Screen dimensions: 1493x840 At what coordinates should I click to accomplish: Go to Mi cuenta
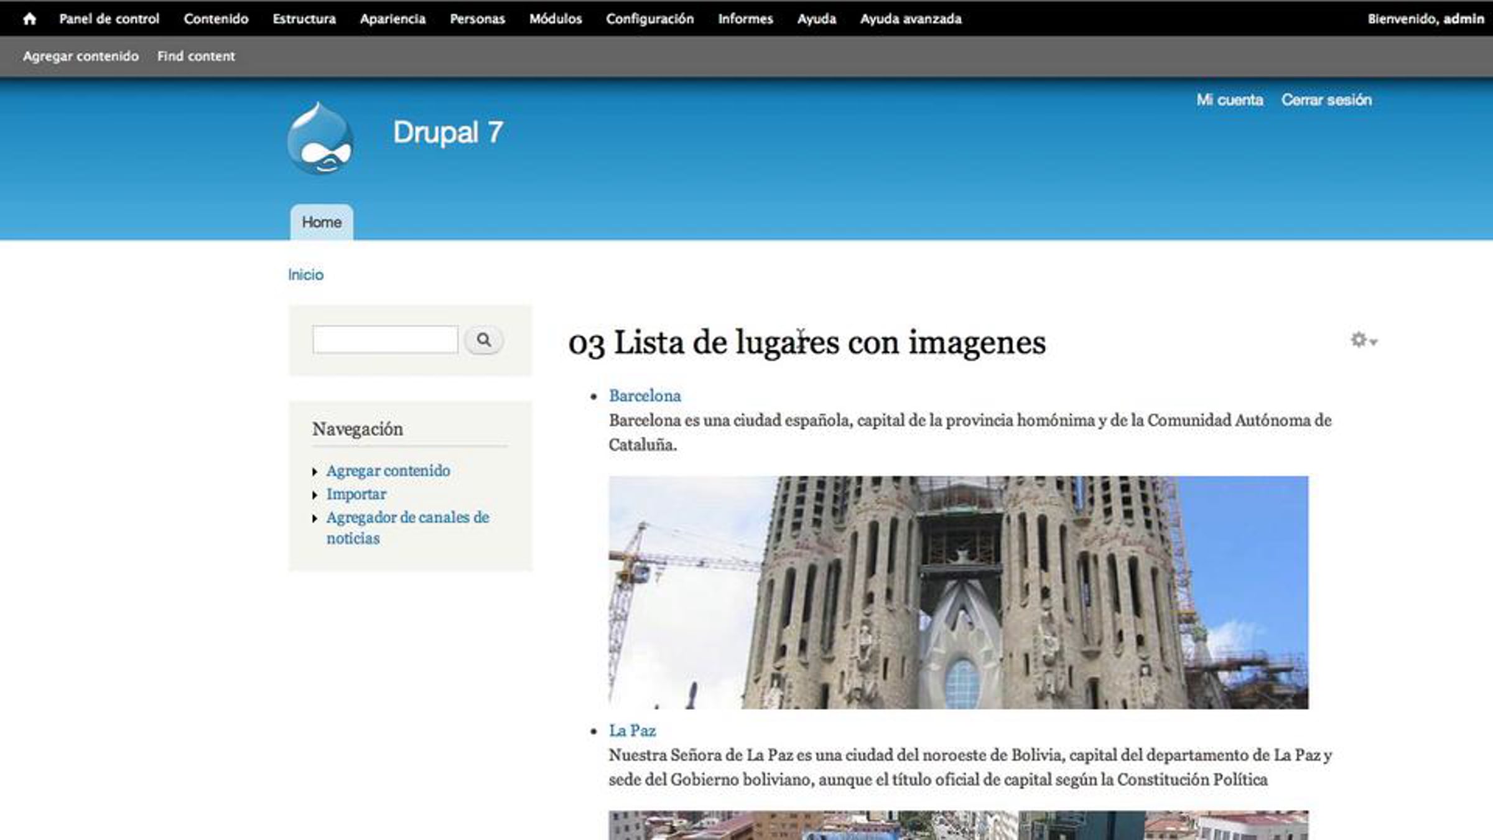click(1229, 100)
